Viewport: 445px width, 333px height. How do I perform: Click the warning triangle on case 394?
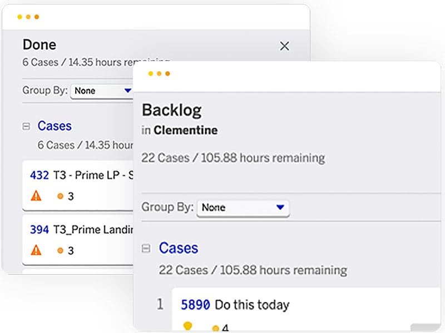pyautogui.click(x=36, y=250)
